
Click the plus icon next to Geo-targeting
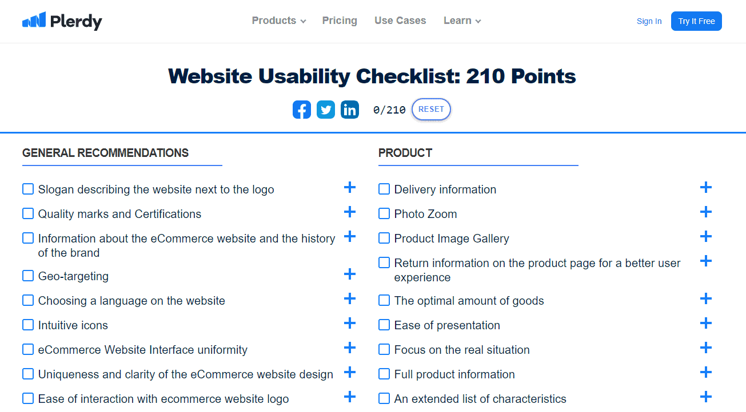[x=350, y=274]
